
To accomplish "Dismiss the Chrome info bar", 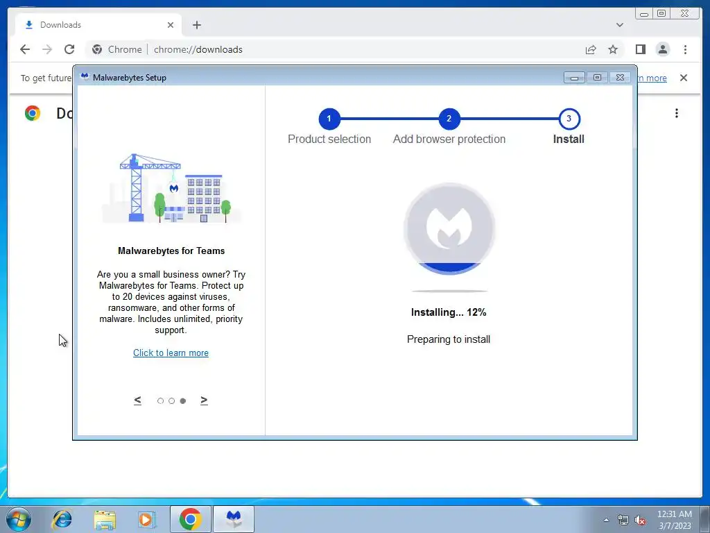I will [684, 78].
